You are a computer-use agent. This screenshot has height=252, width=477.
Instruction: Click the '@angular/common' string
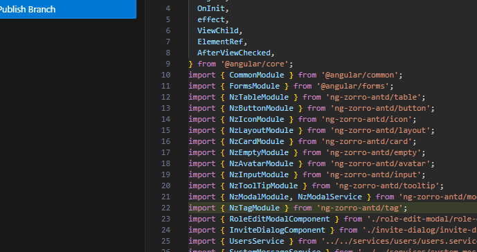tap(359, 75)
